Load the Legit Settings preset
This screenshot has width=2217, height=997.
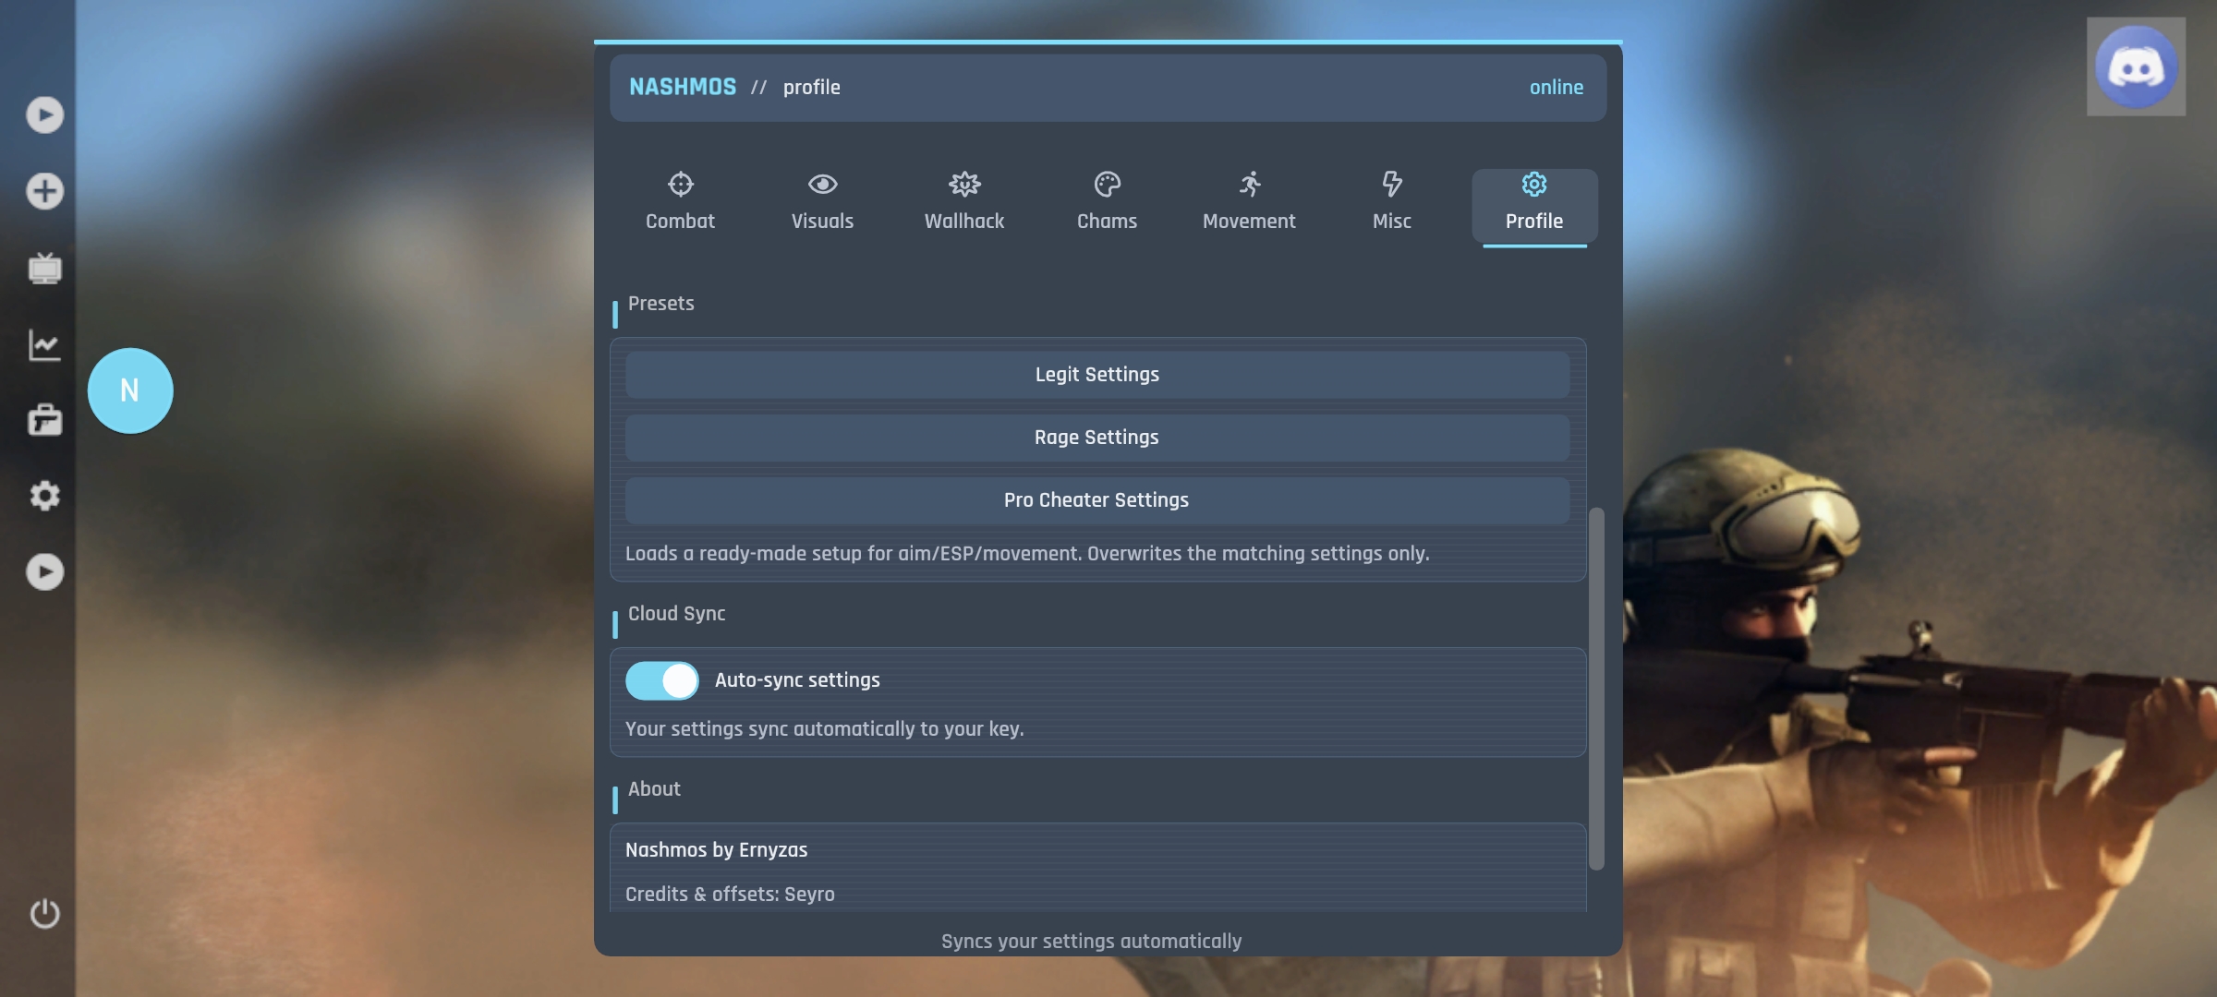click(x=1097, y=375)
